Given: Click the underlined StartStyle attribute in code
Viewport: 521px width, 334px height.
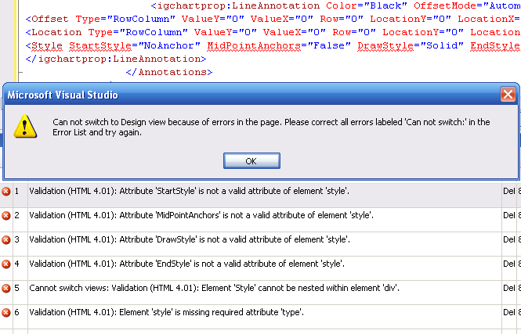Looking at the screenshot, I should [x=100, y=45].
